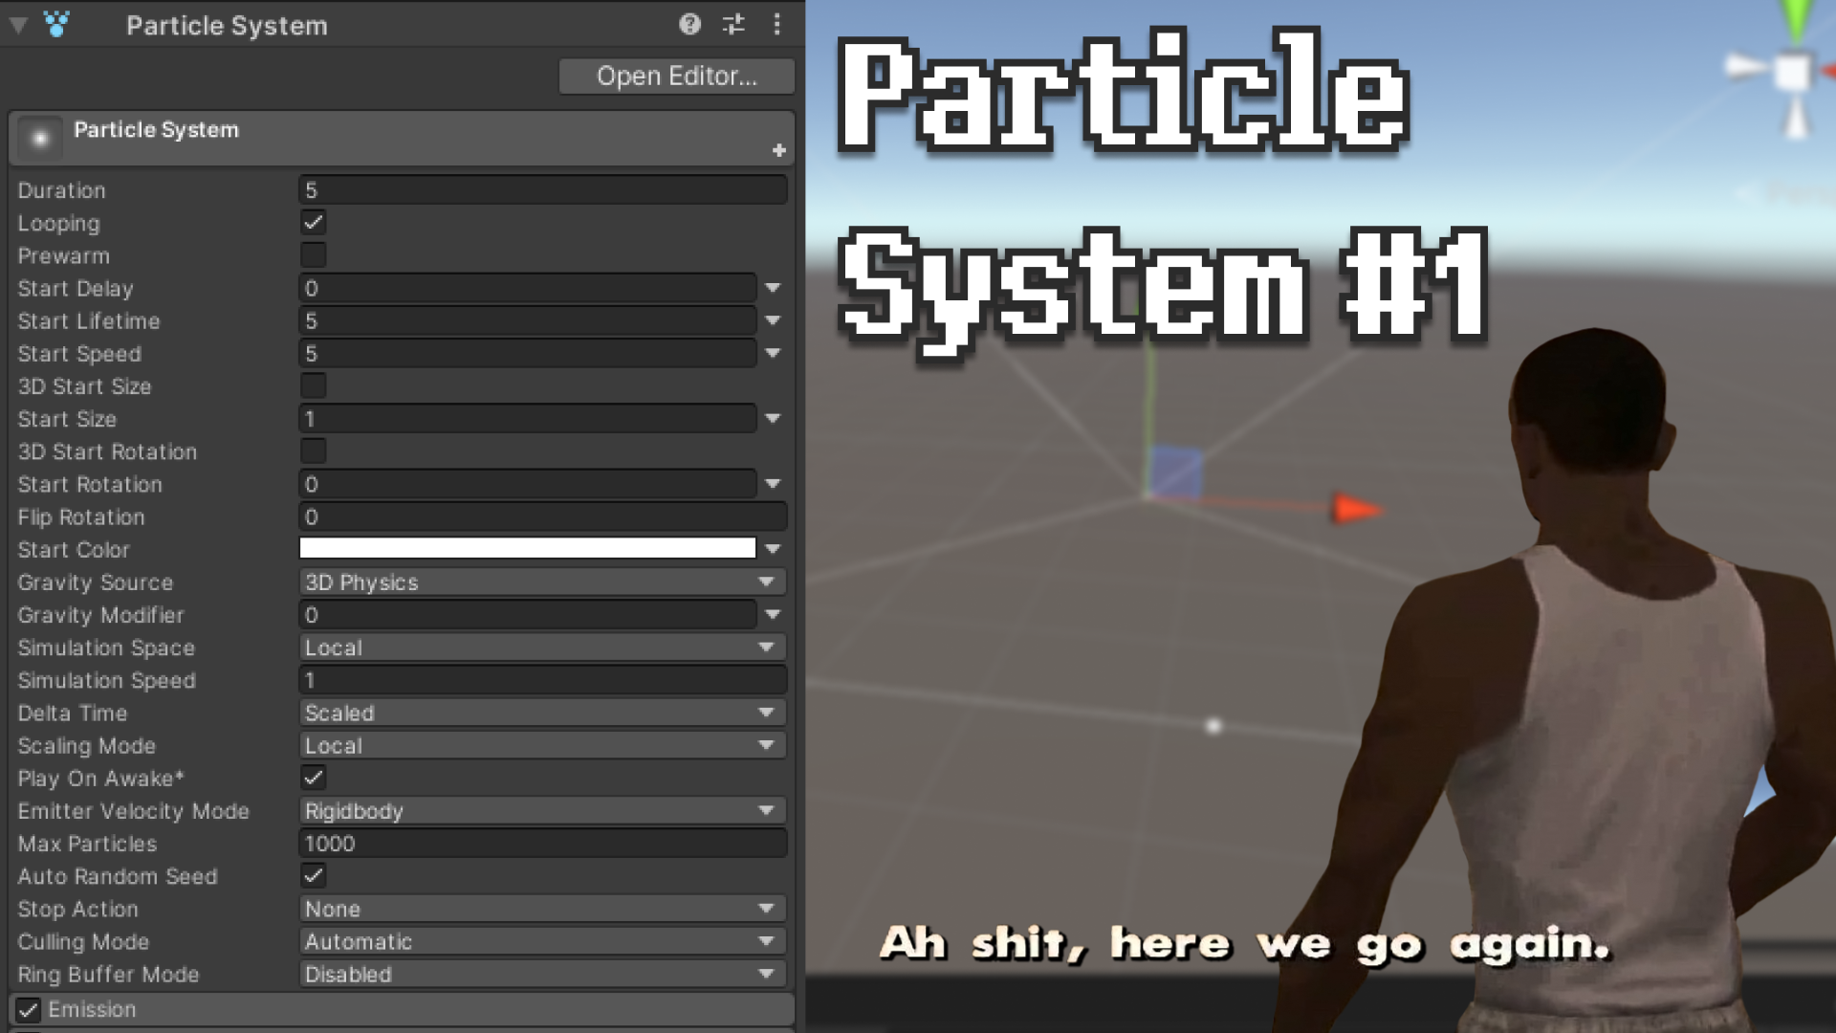Click the Flip Rotation input field
Screen dimensions: 1836x1033
(x=543, y=516)
